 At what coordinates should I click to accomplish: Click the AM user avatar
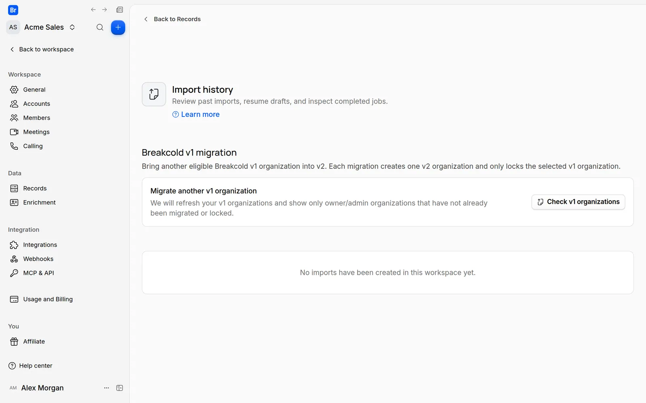click(x=13, y=388)
